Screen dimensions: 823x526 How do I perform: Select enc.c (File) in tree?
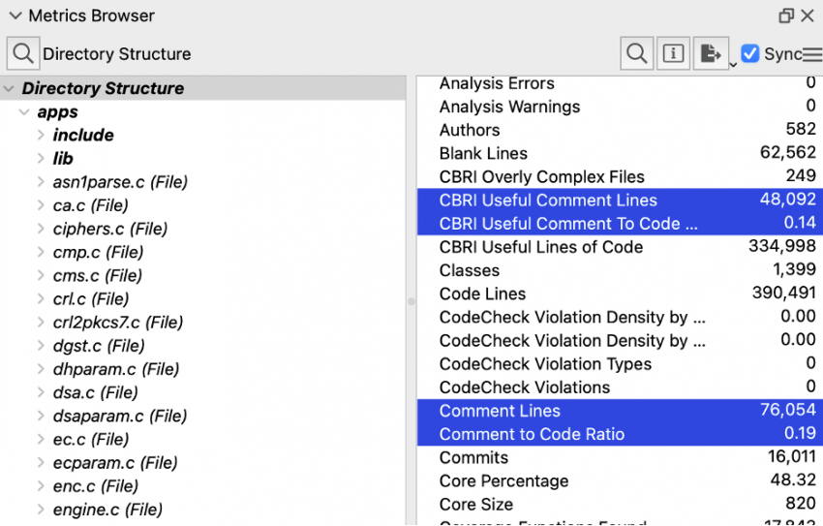coord(95,485)
